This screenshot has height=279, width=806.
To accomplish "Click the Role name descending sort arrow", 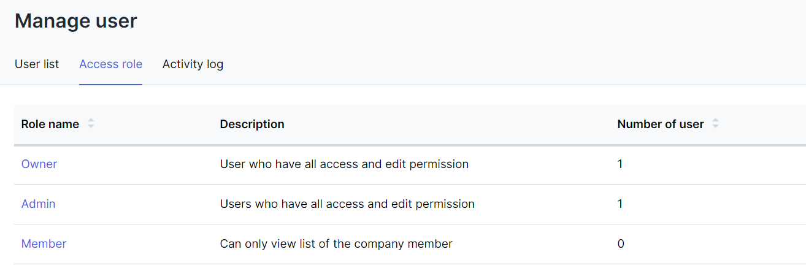I will (91, 127).
